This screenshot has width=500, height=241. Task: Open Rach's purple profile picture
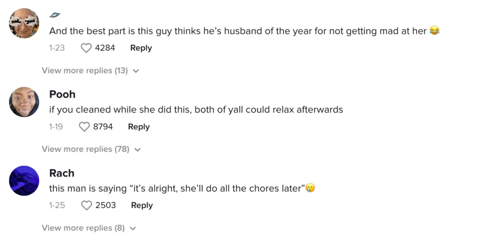coord(24,181)
